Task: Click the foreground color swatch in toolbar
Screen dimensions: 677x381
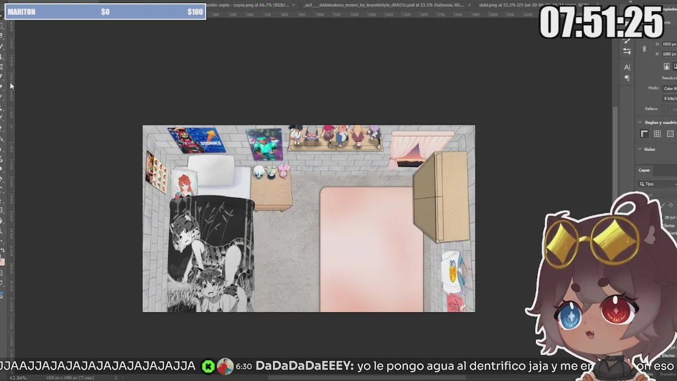Action: [2, 261]
